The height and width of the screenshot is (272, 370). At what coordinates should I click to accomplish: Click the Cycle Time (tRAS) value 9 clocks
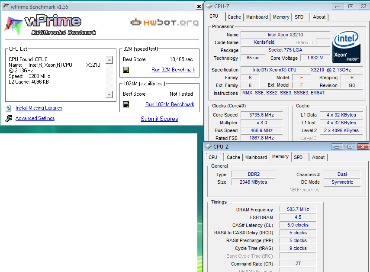[x=298, y=248]
